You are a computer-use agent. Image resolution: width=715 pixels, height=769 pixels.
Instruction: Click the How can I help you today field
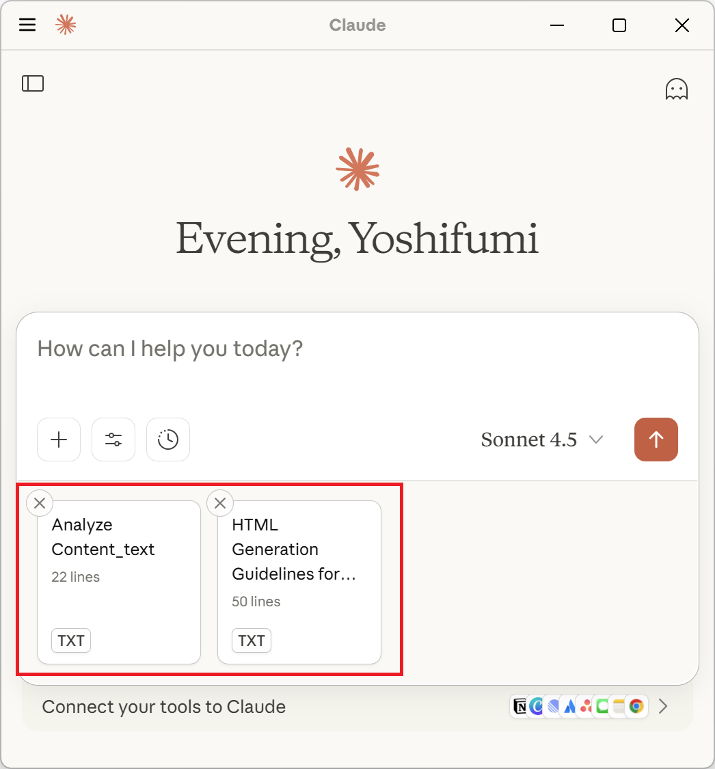tap(170, 349)
